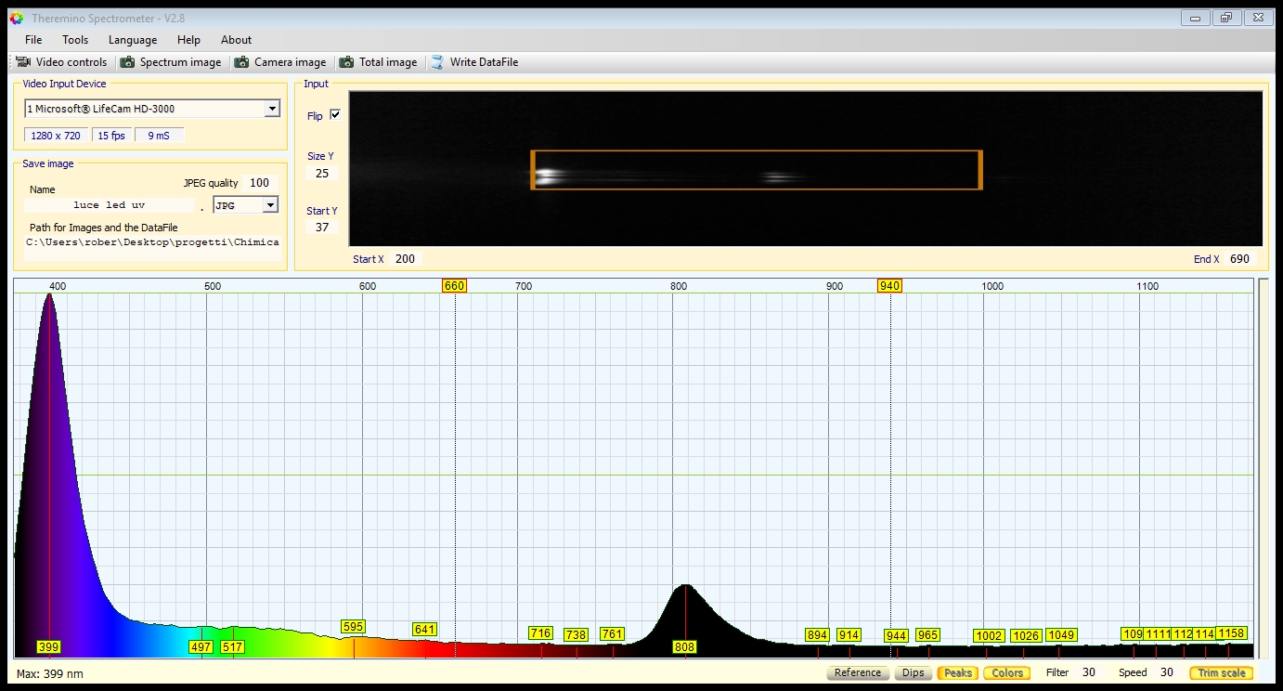Click the Total image camera icon
This screenshot has width=1283, height=691.
point(346,62)
